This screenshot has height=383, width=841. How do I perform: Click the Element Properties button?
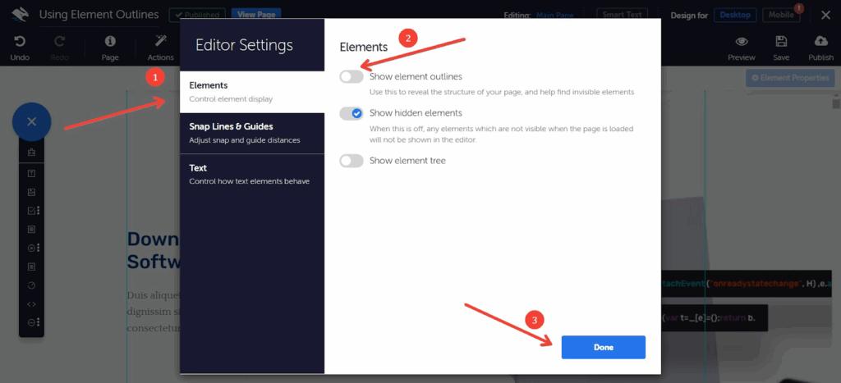click(789, 78)
